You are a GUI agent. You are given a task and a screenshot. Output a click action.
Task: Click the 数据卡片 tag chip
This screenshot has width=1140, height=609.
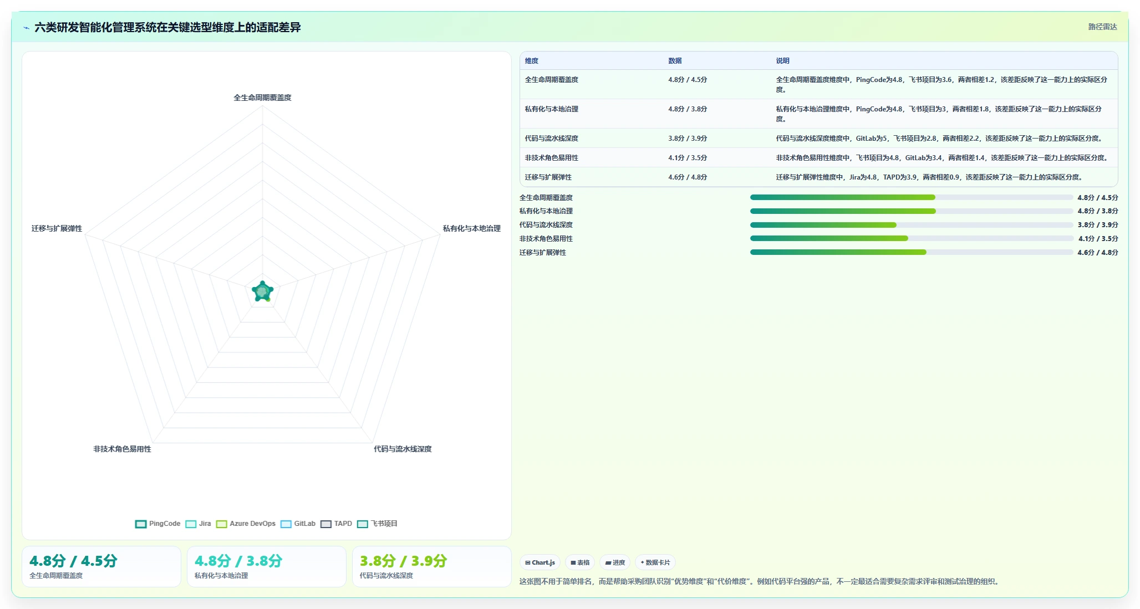click(x=655, y=562)
